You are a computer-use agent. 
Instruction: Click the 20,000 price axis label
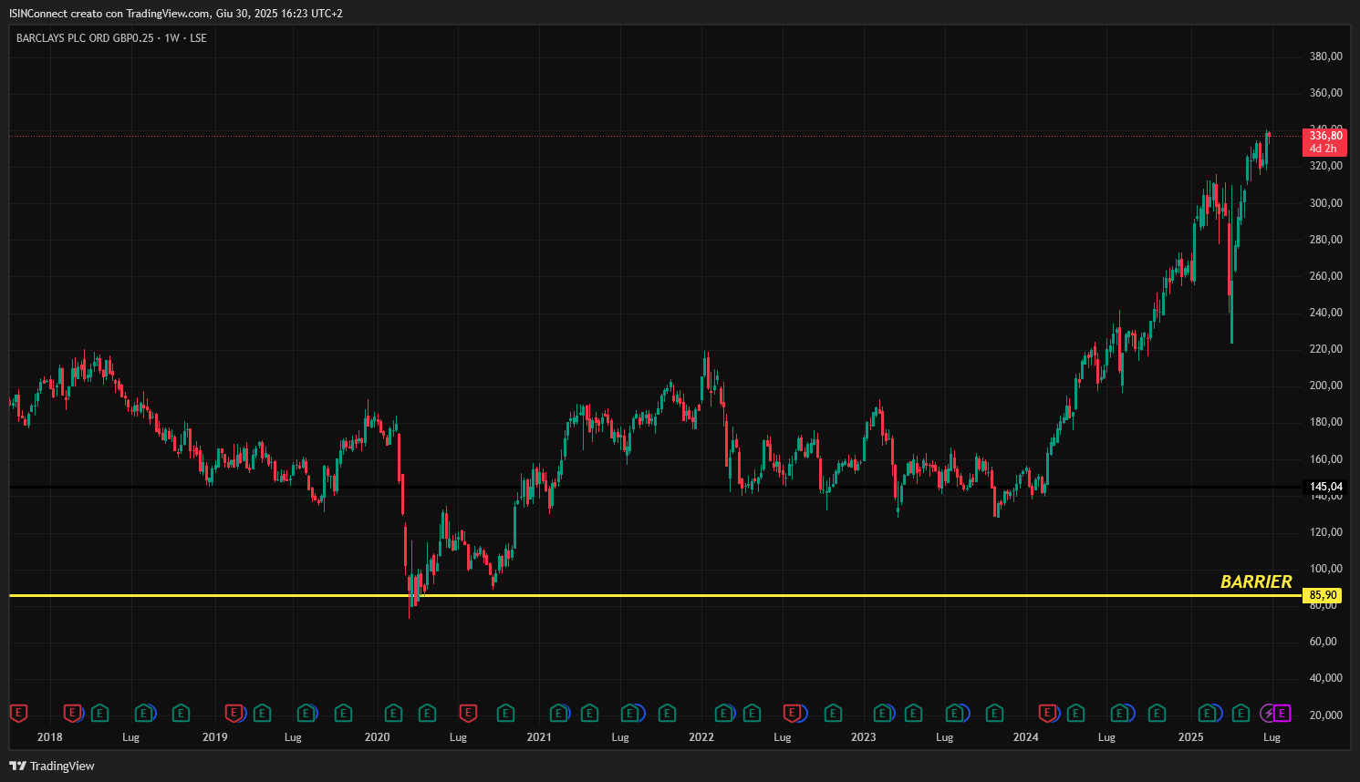point(1325,715)
